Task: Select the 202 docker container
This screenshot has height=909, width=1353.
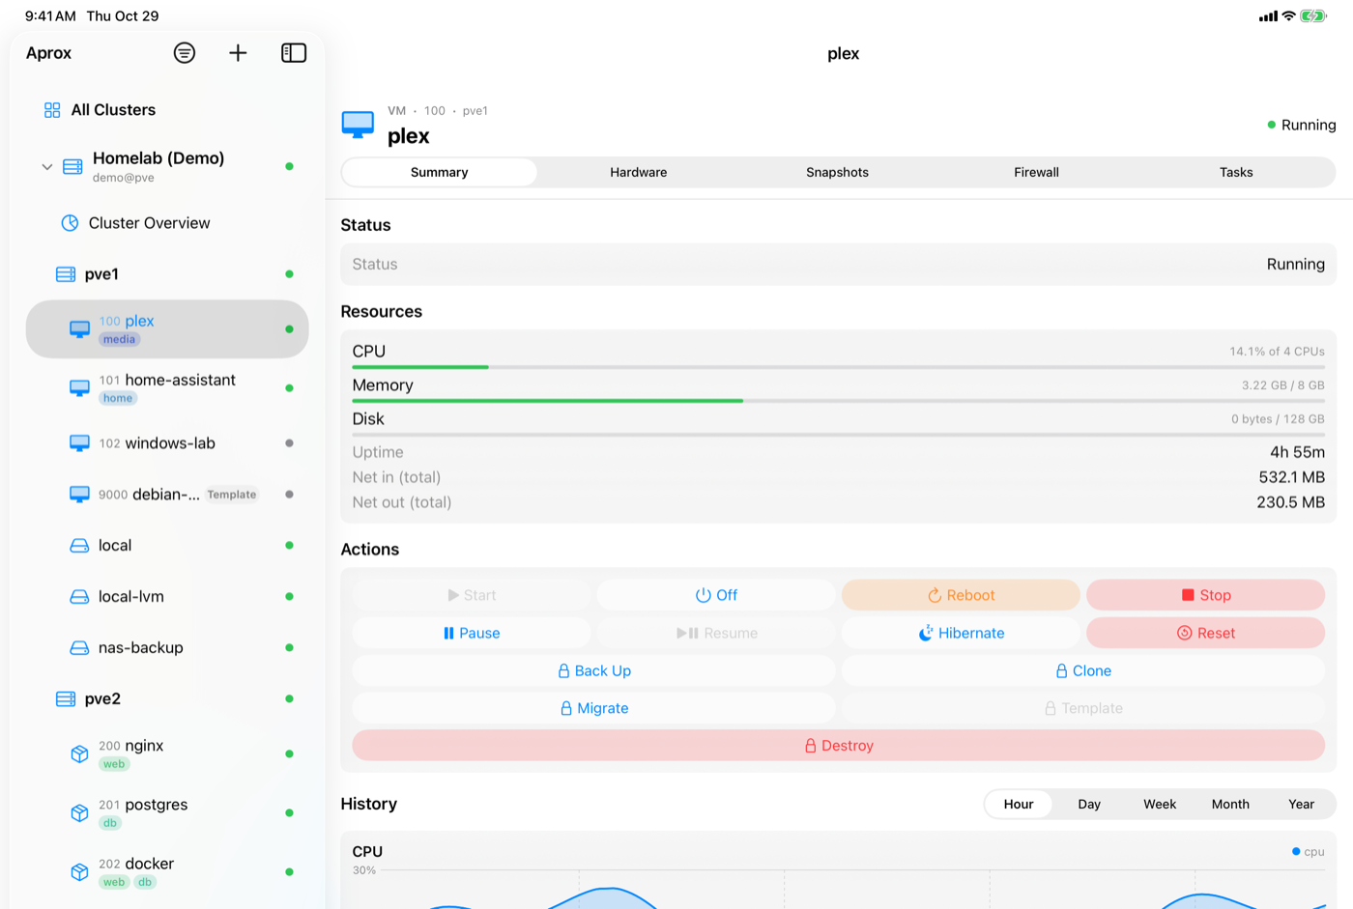Action: pyautogui.click(x=167, y=872)
